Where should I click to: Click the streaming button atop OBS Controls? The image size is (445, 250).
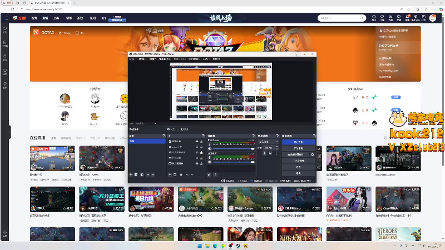299,142
